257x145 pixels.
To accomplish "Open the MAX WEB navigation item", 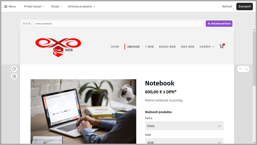I will click(x=187, y=47).
